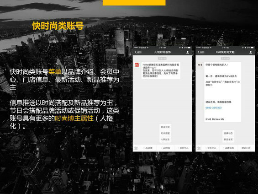Select 品牌动态 in ItsQ popup menu
Viewport: 258px width, 194px height.
pyautogui.click(x=228, y=133)
